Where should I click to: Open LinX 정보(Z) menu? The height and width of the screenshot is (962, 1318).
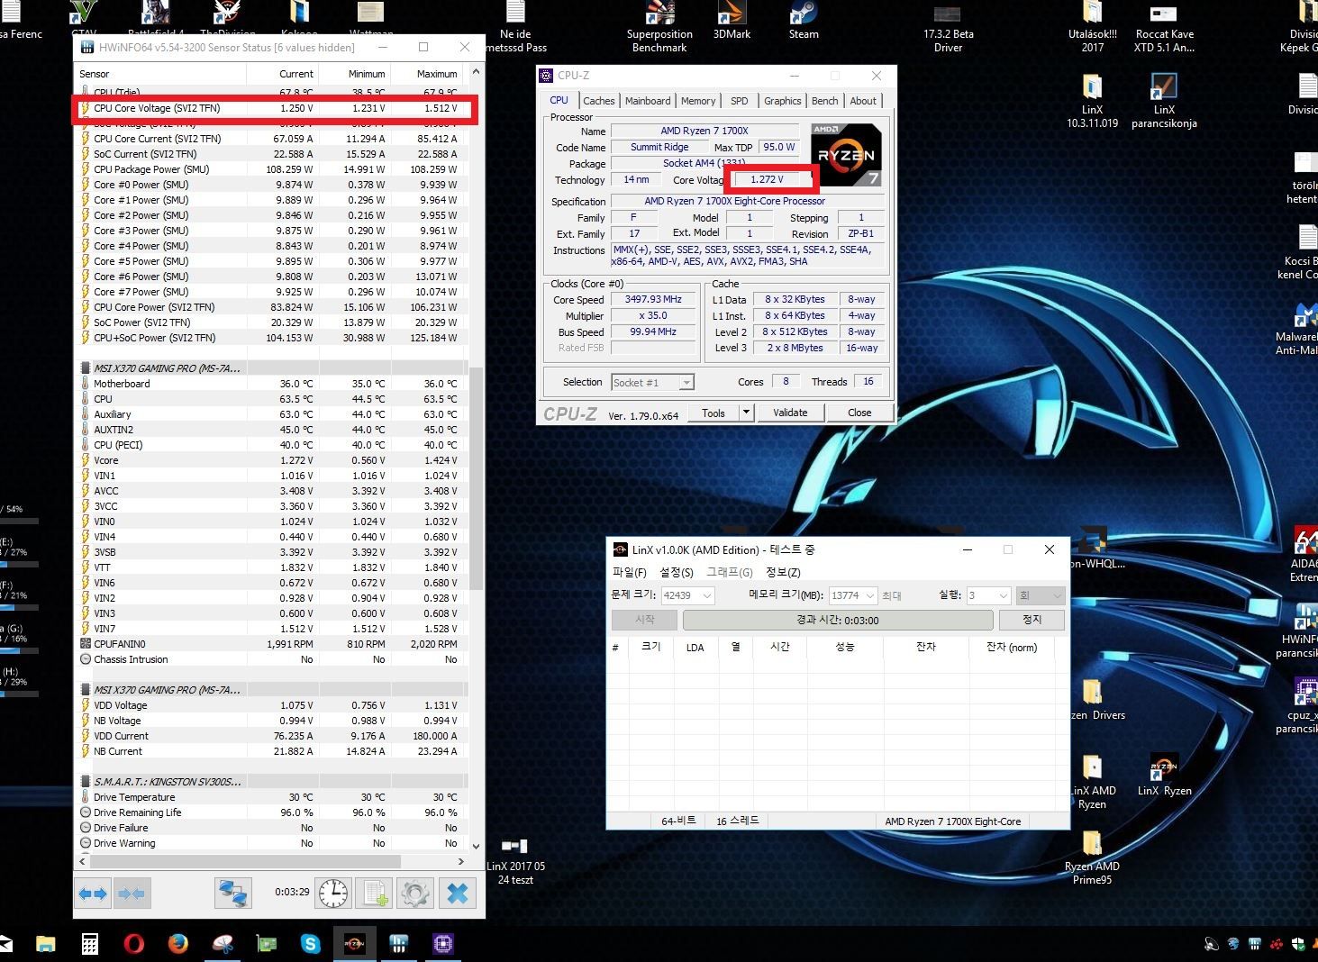coord(783,572)
